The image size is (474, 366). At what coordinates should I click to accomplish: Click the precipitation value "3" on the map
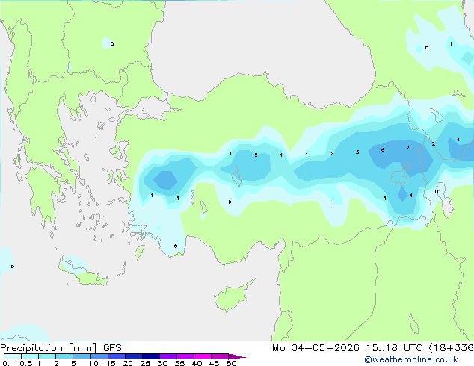pos(357,152)
